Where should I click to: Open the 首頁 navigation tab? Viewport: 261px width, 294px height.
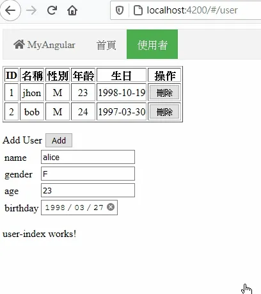pyautogui.click(x=106, y=45)
